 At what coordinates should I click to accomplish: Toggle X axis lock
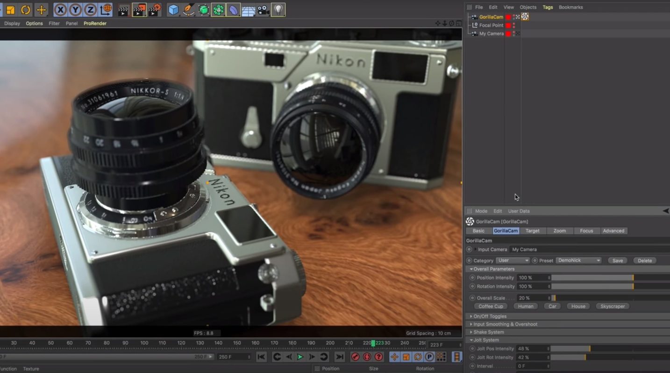click(x=60, y=9)
